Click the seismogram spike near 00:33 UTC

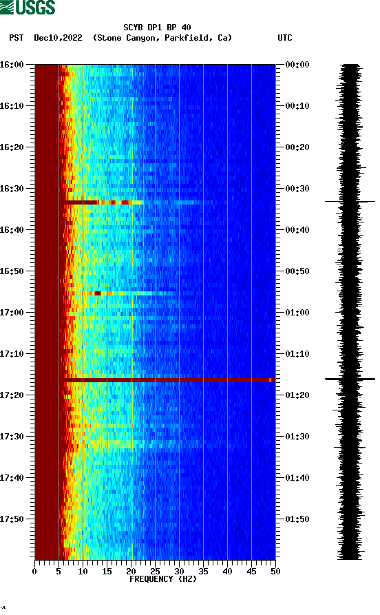pos(350,201)
